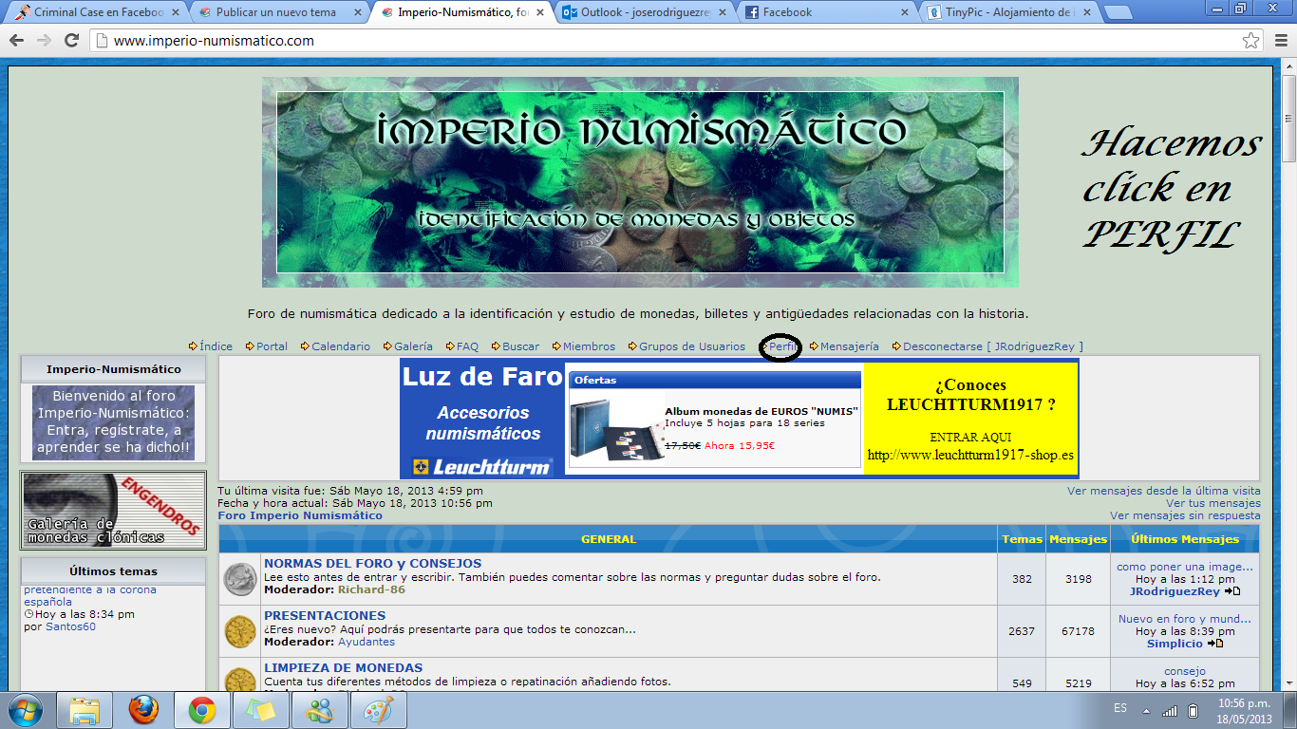Launch Firefox from the taskbar

(x=143, y=710)
